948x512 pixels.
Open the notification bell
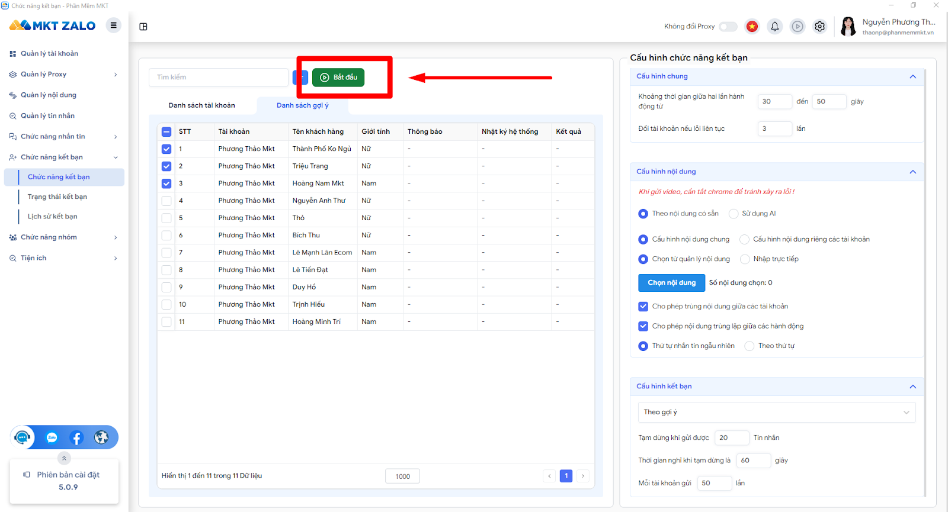(x=774, y=27)
